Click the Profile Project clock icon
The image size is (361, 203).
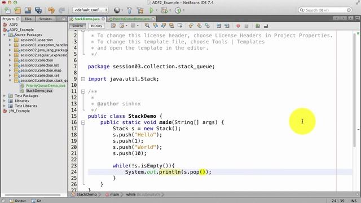(178, 10)
